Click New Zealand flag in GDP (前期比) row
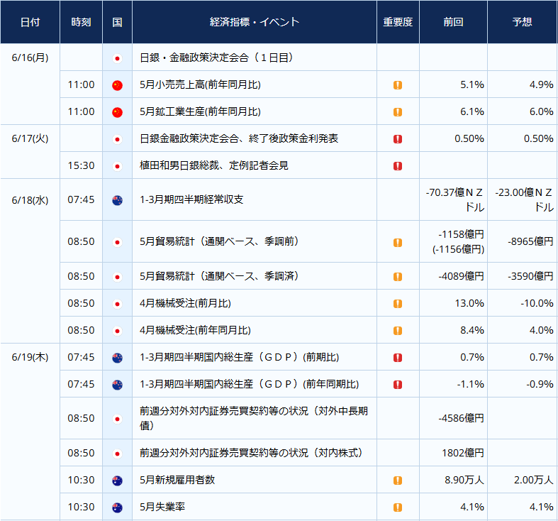The width and height of the screenshot is (558, 521). click(117, 358)
